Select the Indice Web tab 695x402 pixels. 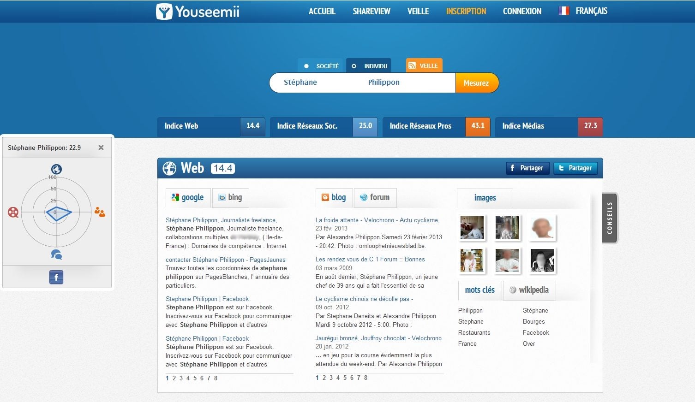pos(211,126)
